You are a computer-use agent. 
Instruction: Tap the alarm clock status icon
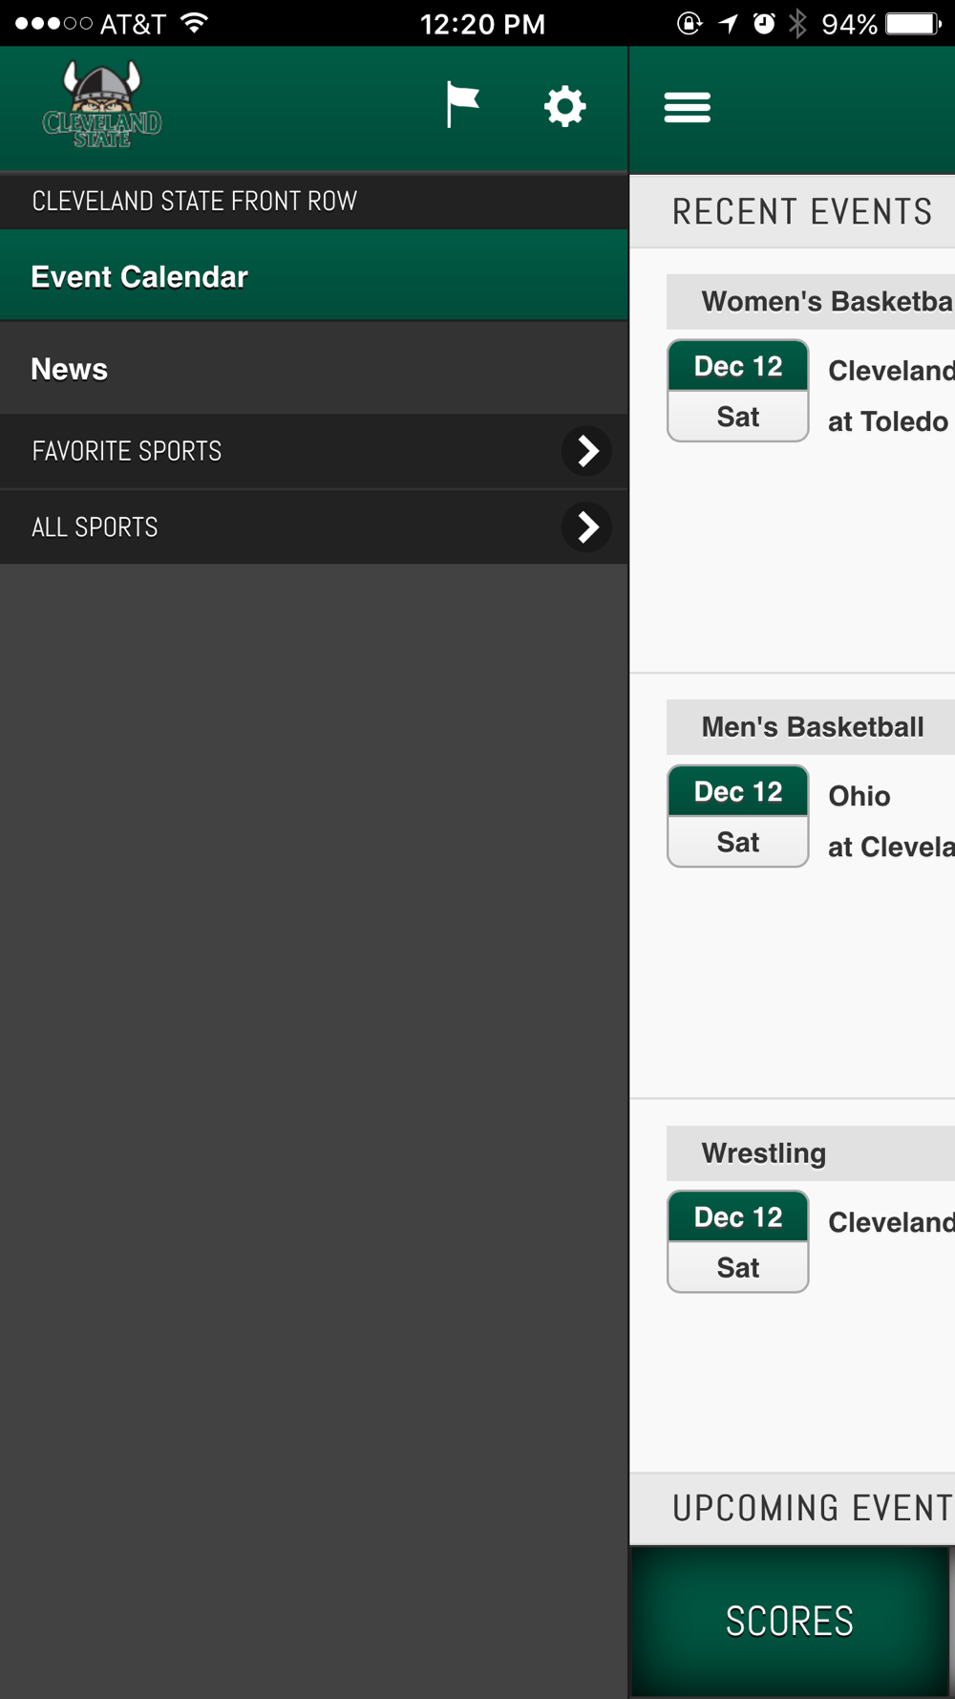point(764,23)
